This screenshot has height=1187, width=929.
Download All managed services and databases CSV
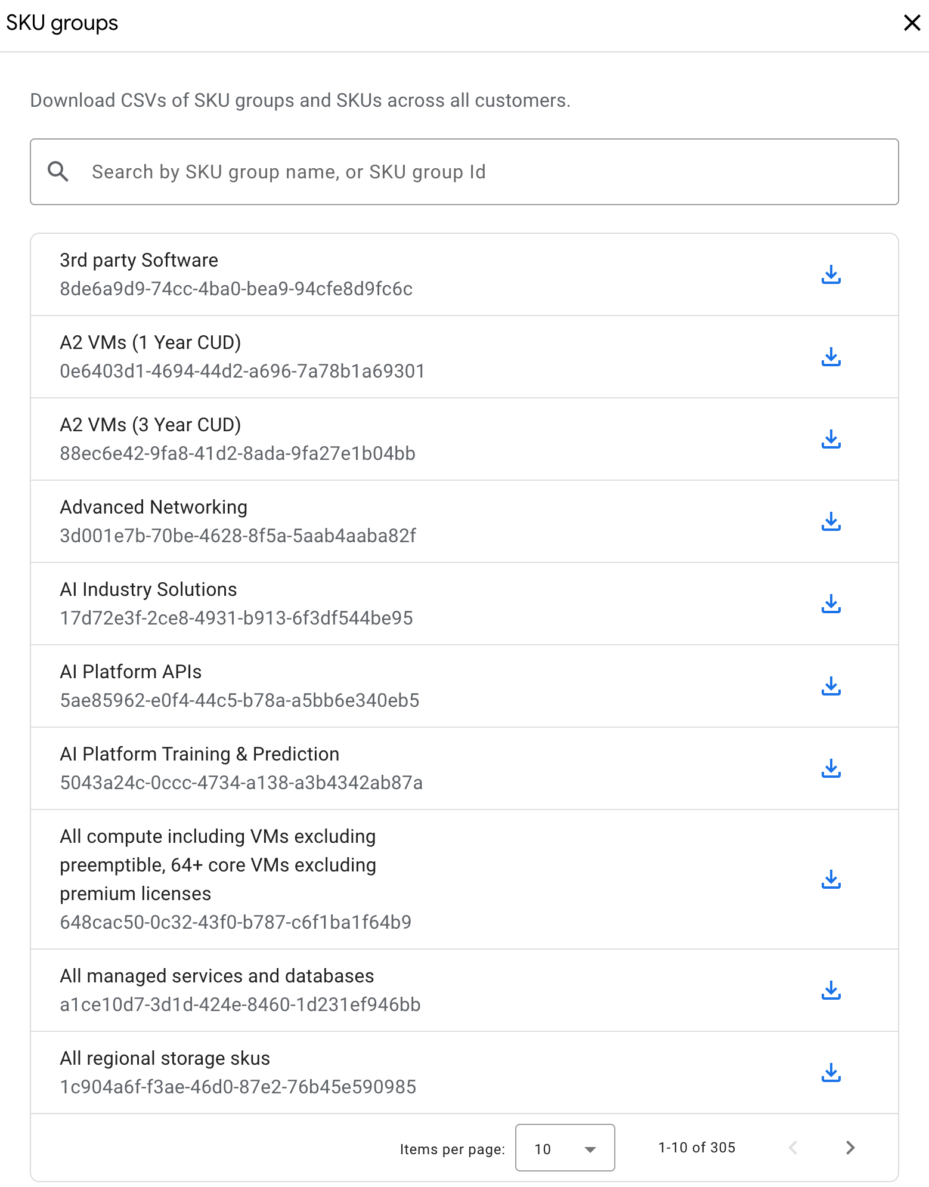[x=831, y=991]
